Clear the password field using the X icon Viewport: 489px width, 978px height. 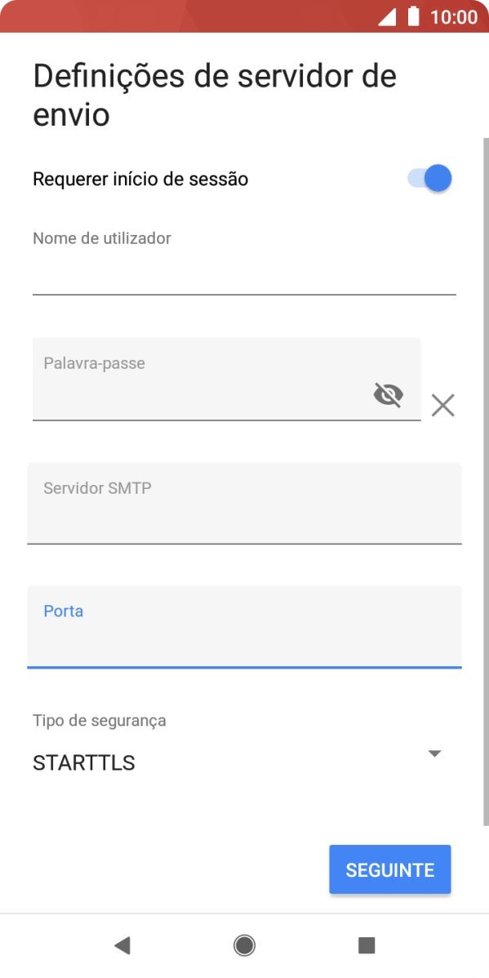(x=442, y=405)
